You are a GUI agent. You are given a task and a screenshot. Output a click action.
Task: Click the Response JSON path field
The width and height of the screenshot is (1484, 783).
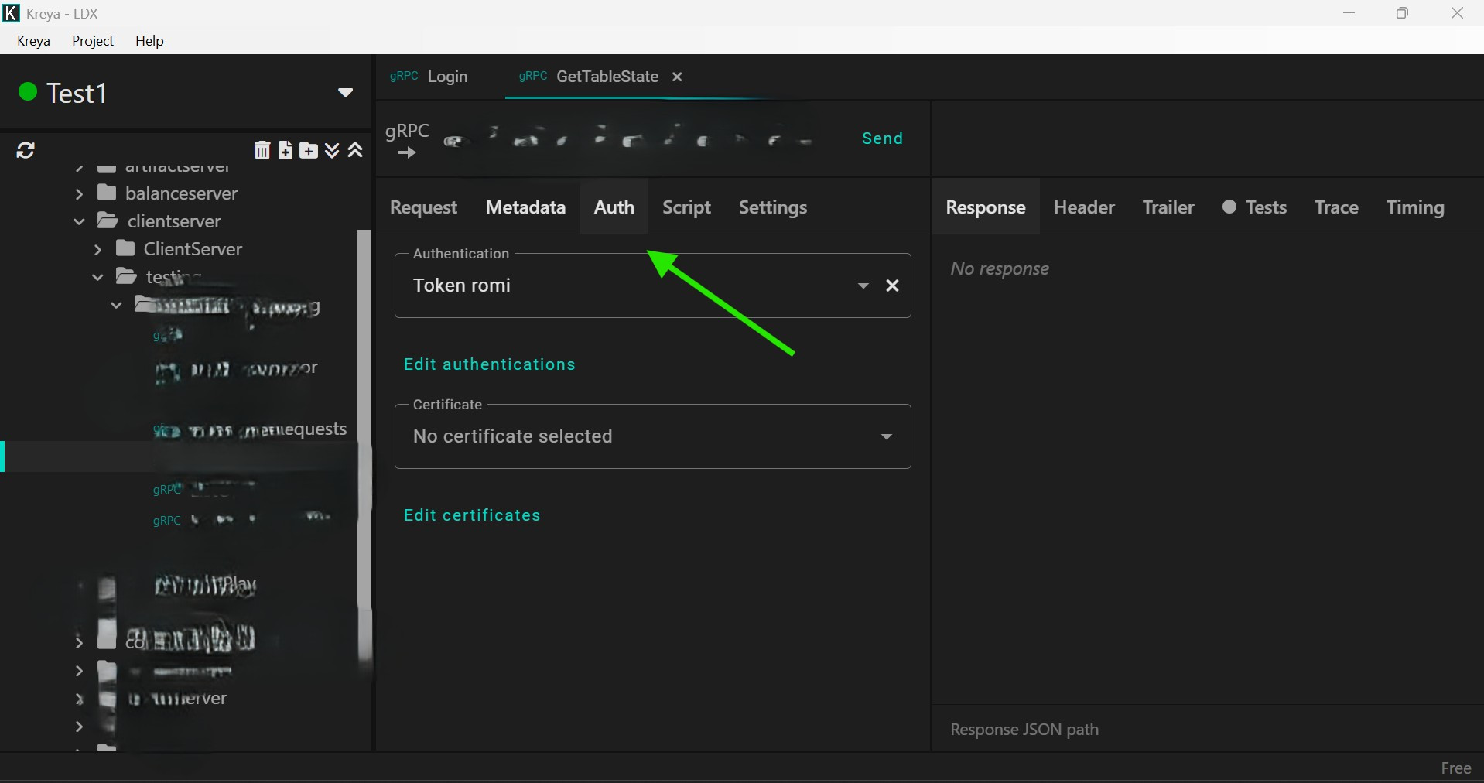pyautogui.click(x=1207, y=730)
